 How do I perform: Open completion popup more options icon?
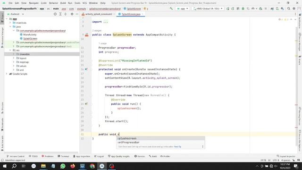202,147
